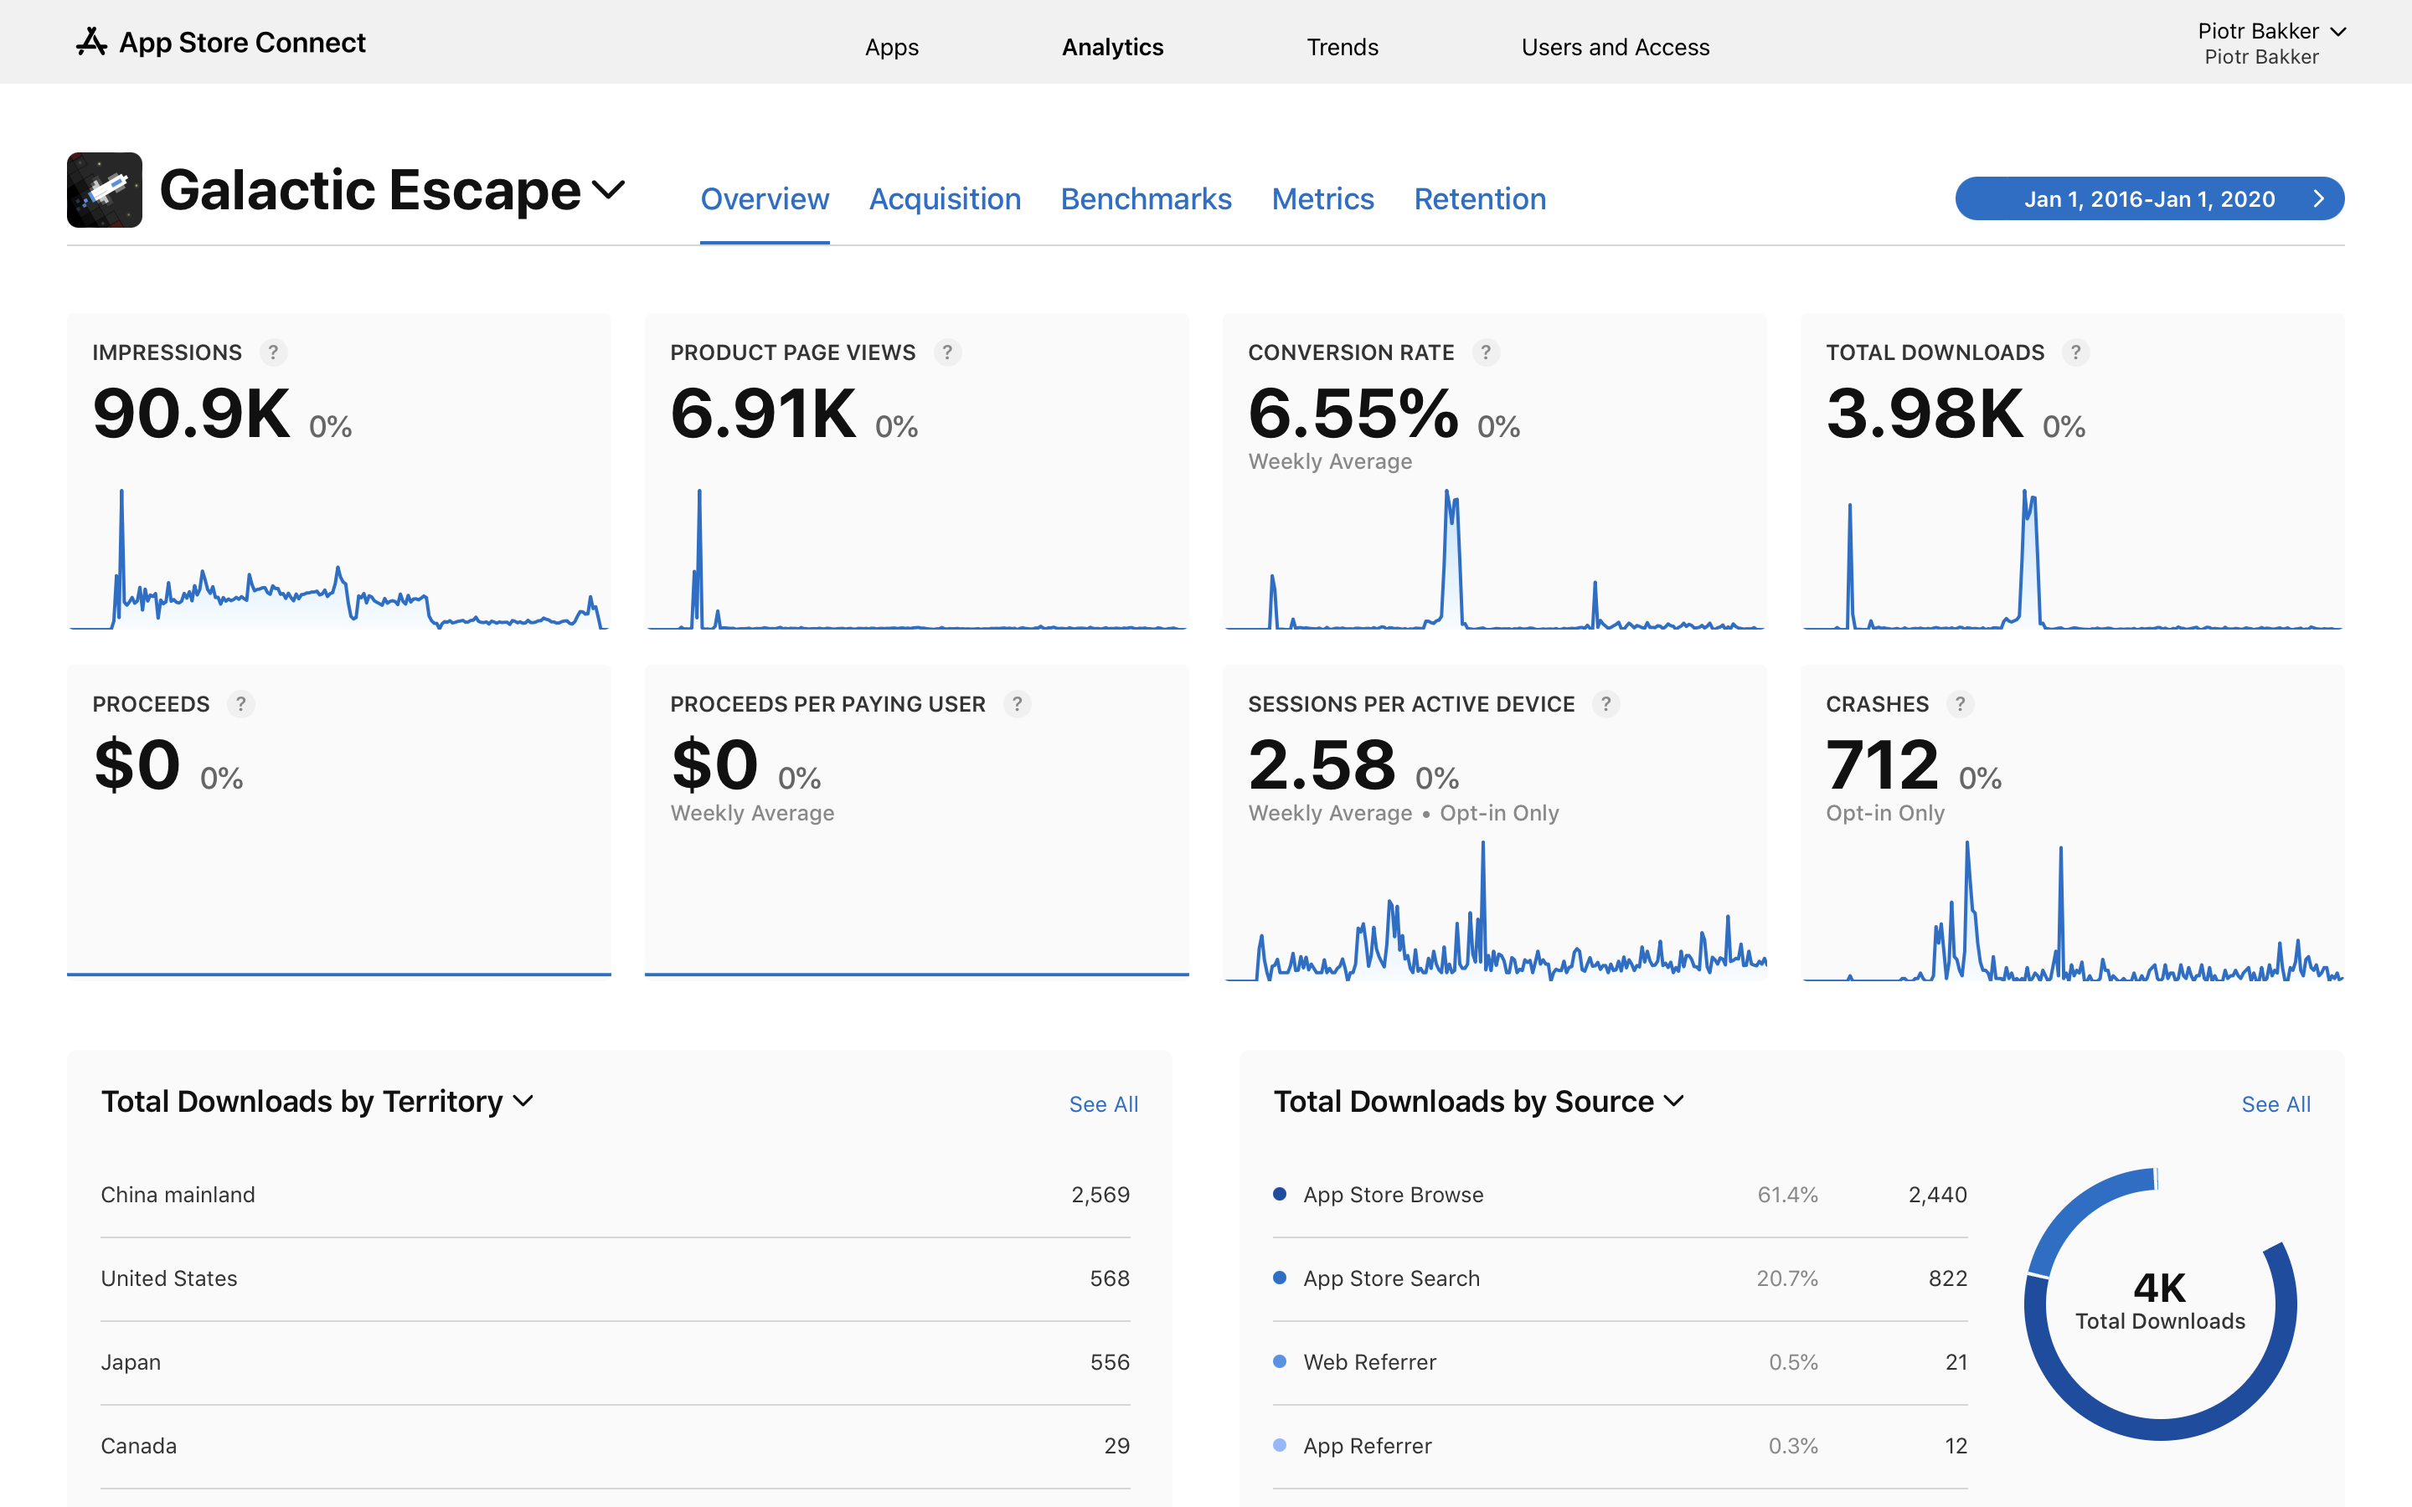The width and height of the screenshot is (2412, 1507).
Task: Click the 6.55% conversion rate value
Action: coord(1353,413)
